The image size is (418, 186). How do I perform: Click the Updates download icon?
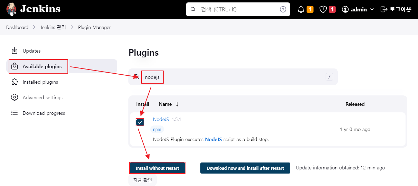pyautogui.click(x=15, y=51)
